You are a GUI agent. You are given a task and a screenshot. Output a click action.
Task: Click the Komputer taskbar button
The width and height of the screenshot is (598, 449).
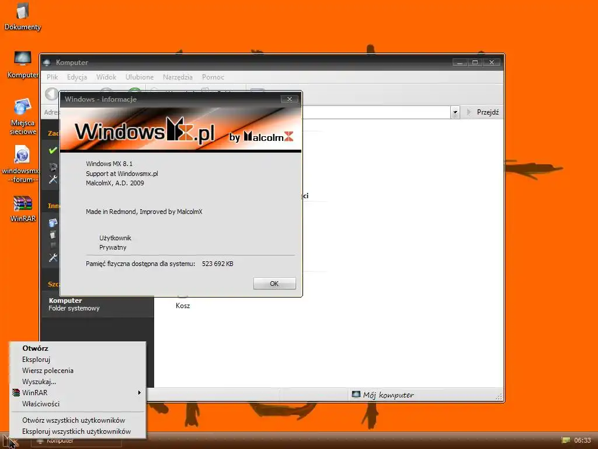[x=77, y=441]
